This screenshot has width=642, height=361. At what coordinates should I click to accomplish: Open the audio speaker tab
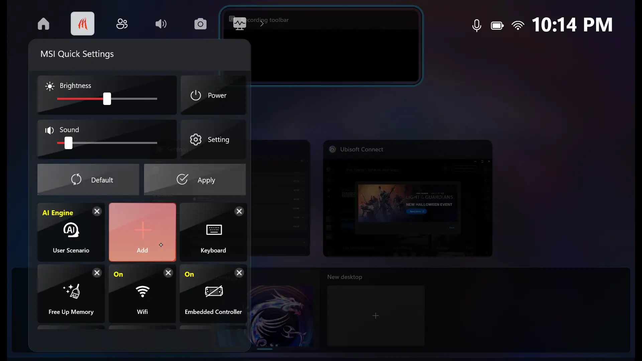coord(161,24)
